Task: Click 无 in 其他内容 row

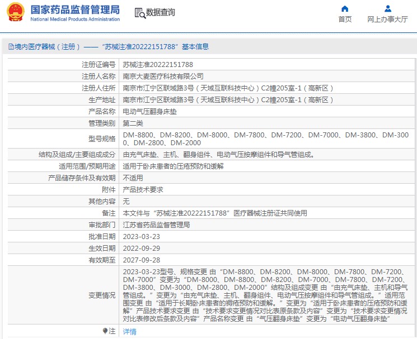Action: pos(126,201)
